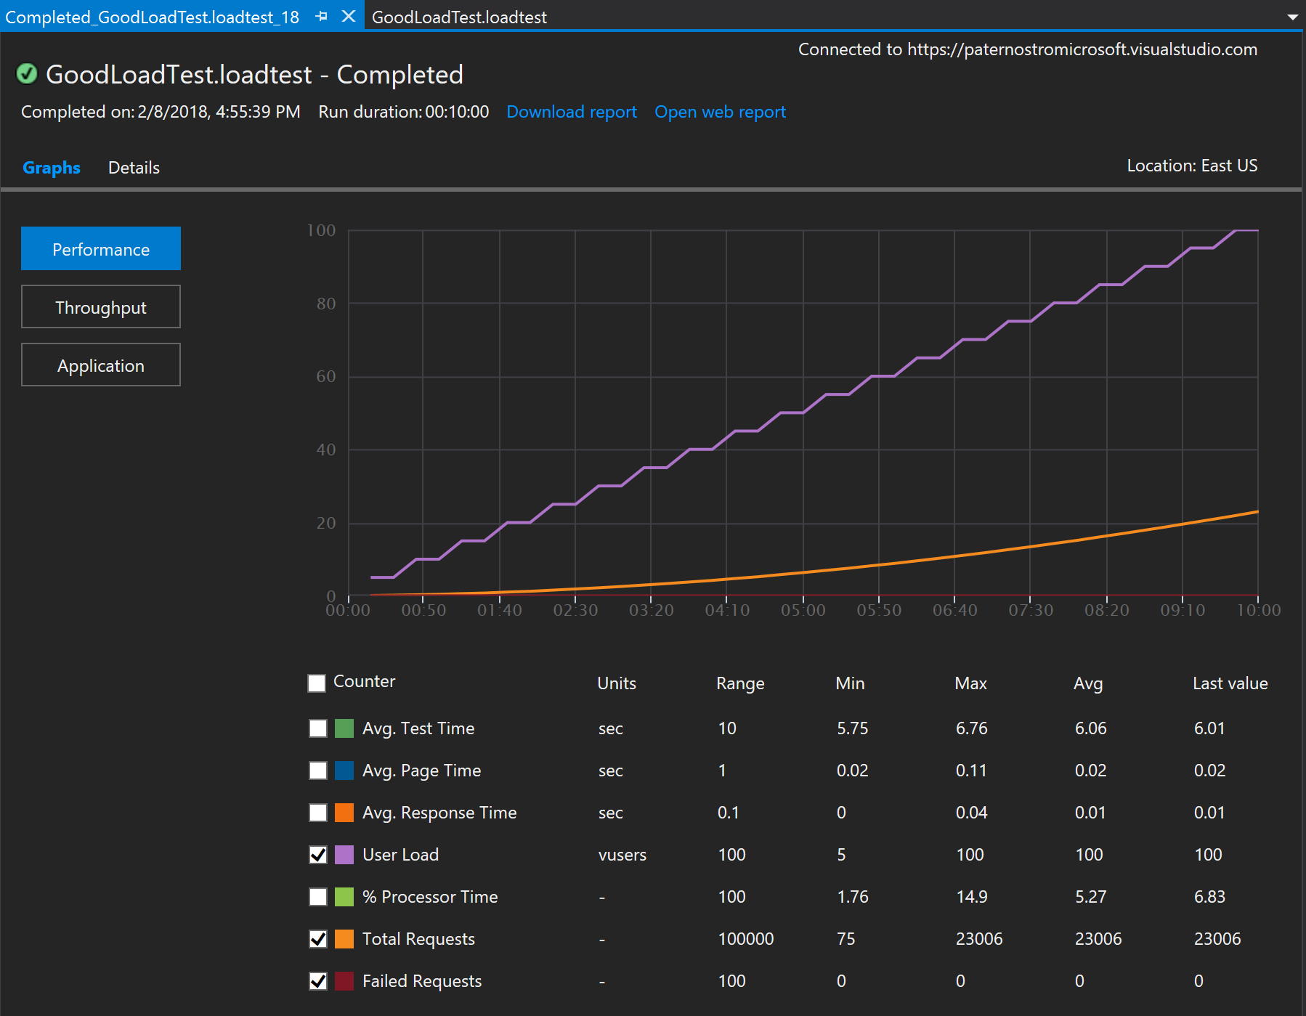Click the Range column header
This screenshot has width=1306, height=1016.
[x=740, y=683]
